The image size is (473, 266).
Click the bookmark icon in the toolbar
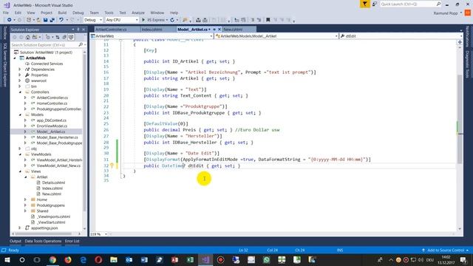click(x=268, y=20)
